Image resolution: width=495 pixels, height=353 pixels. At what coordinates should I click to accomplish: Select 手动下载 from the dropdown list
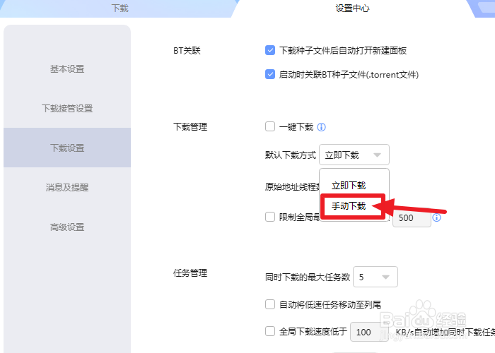(349, 206)
